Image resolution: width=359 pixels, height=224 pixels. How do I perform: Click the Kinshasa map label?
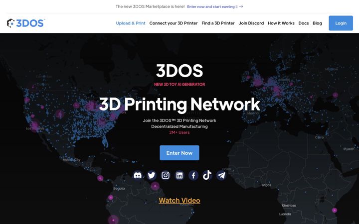(x=289, y=206)
